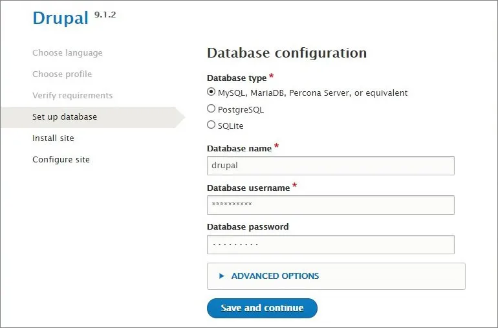Choose SQLite as database type

pyautogui.click(x=211, y=125)
